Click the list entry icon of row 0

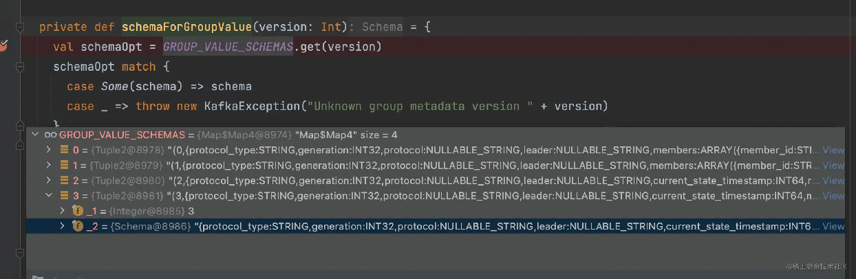(64, 150)
